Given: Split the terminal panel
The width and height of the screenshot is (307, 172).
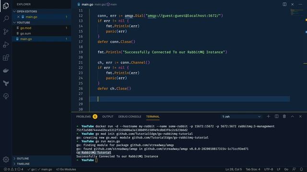Looking at the screenshot, I should coord(276,117).
